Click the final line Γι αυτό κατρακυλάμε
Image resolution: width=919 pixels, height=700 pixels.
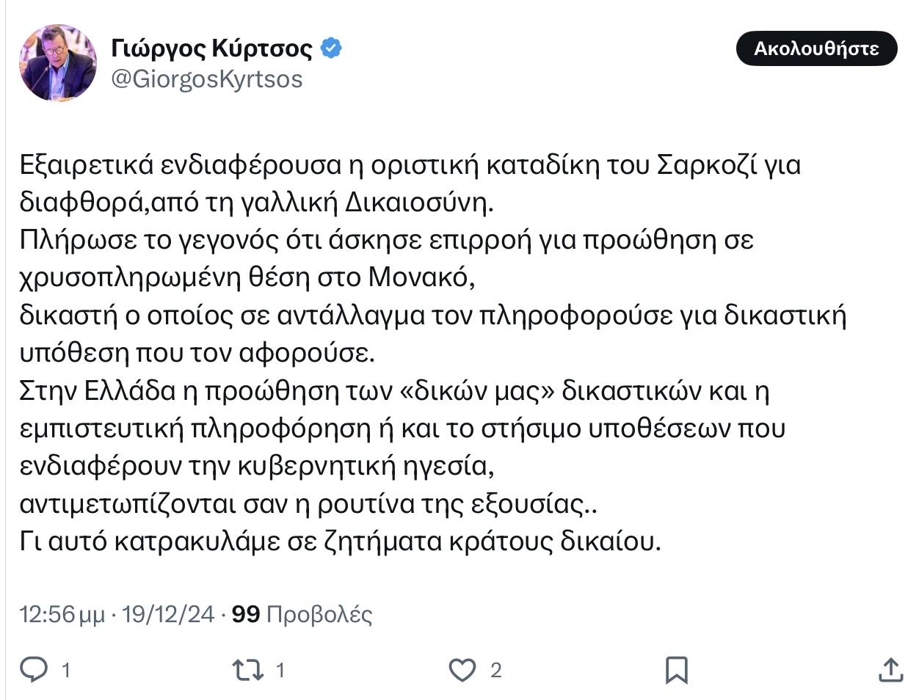point(340,541)
